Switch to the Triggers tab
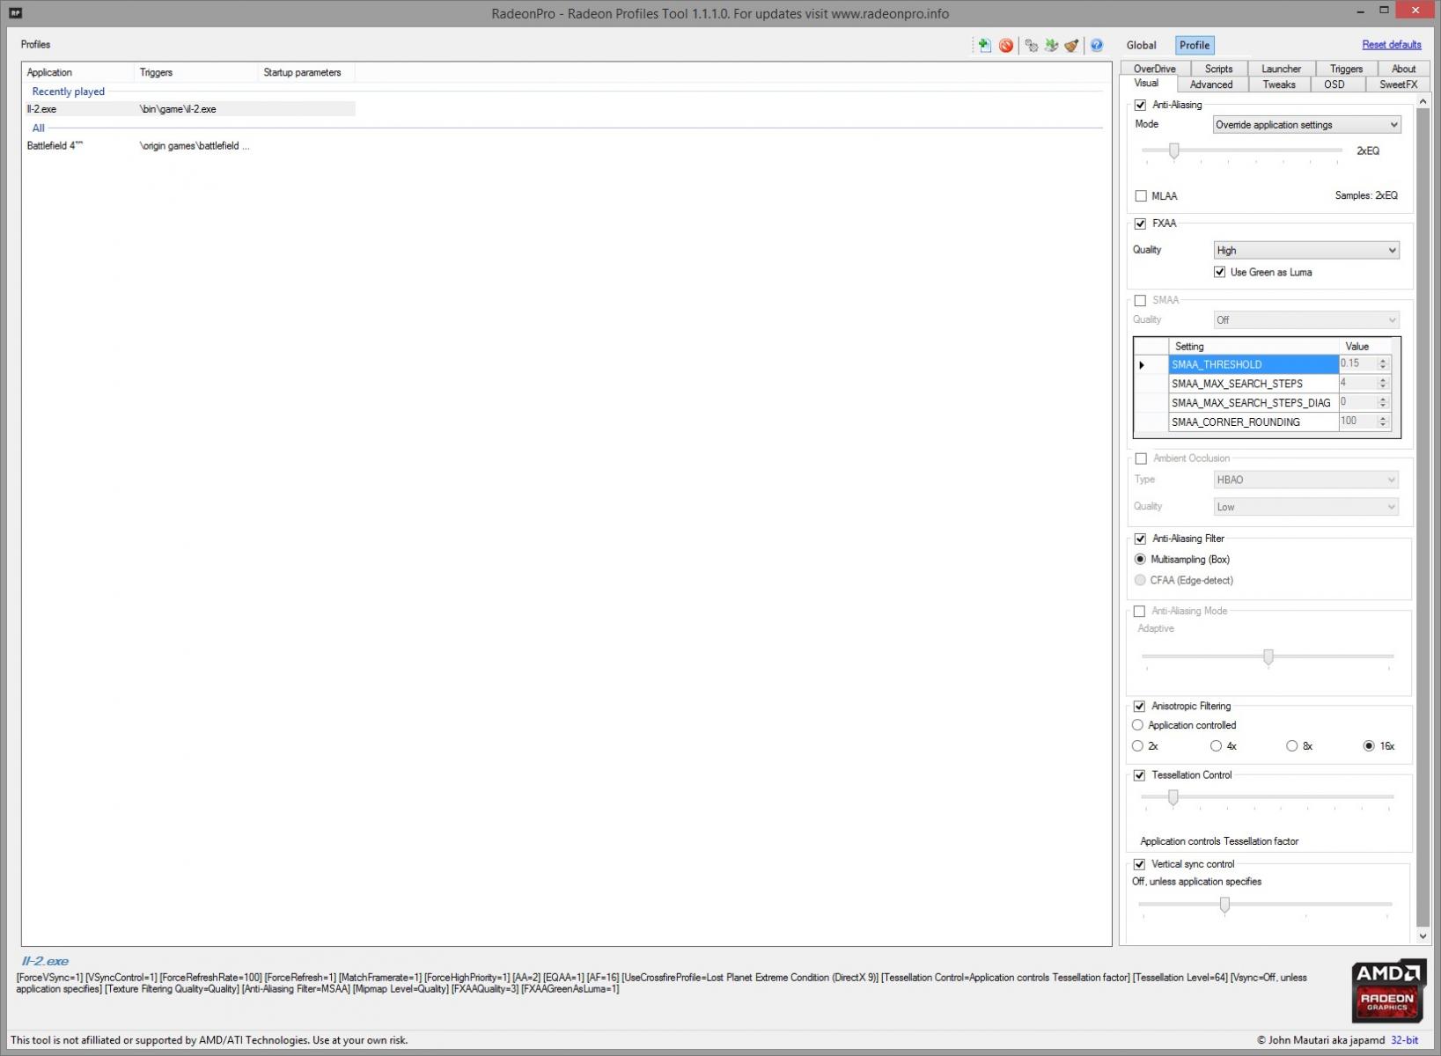The width and height of the screenshot is (1441, 1056). pyautogui.click(x=1346, y=69)
